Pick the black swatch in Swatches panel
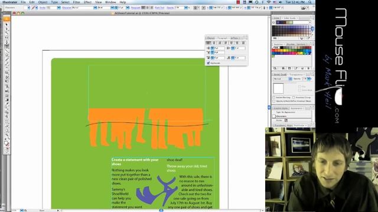 click(x=281, y=48)
